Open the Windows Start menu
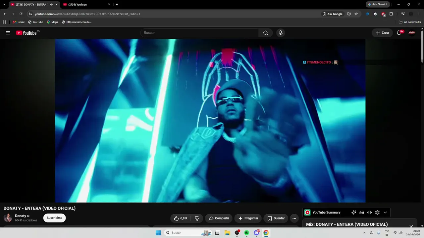 158,233
